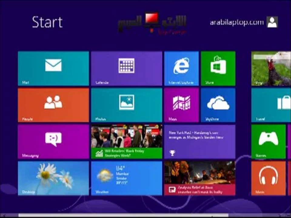Open the Photos tile
Screen dimensions: 291x218
(126, 105)
